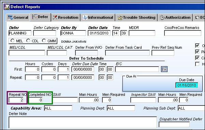The image size is (205, 130).
Task: Click the Planning Dept field with ALL
Action: (121, 108)
